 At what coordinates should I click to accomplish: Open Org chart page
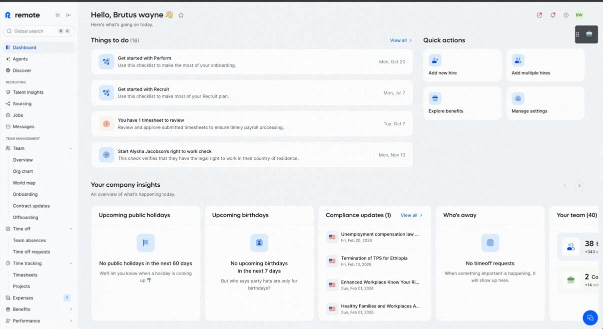point(23,171)
